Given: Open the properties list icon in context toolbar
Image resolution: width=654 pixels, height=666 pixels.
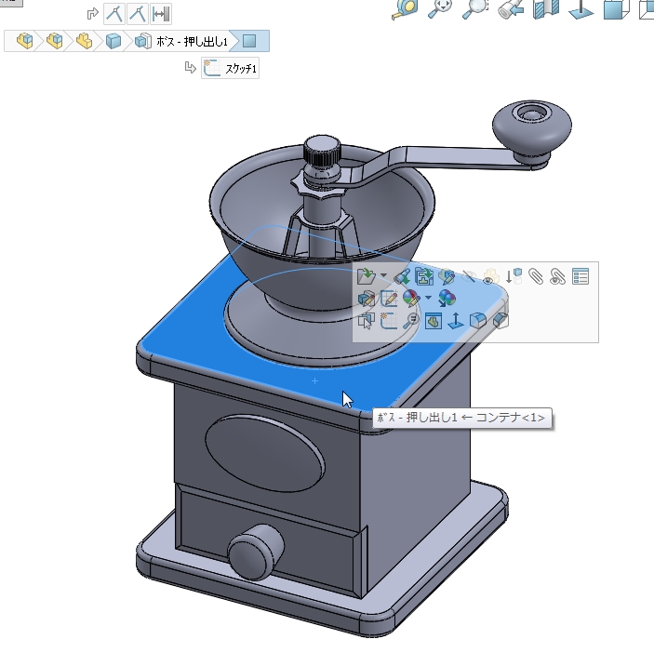Looking at the screenshot, I should tap(581, 276).
